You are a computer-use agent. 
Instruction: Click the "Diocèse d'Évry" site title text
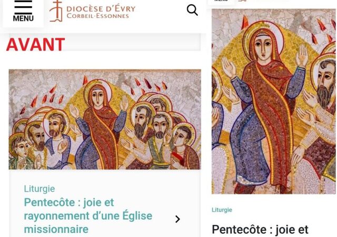(x=101, y=8)
